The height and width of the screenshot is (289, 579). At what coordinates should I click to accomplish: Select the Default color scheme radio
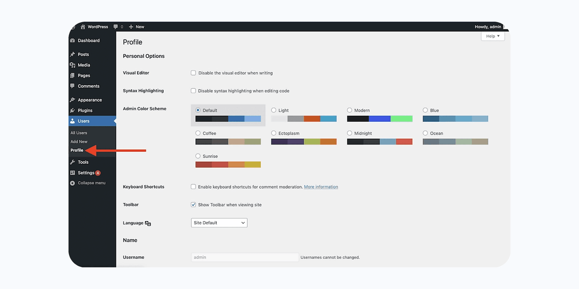198,110
